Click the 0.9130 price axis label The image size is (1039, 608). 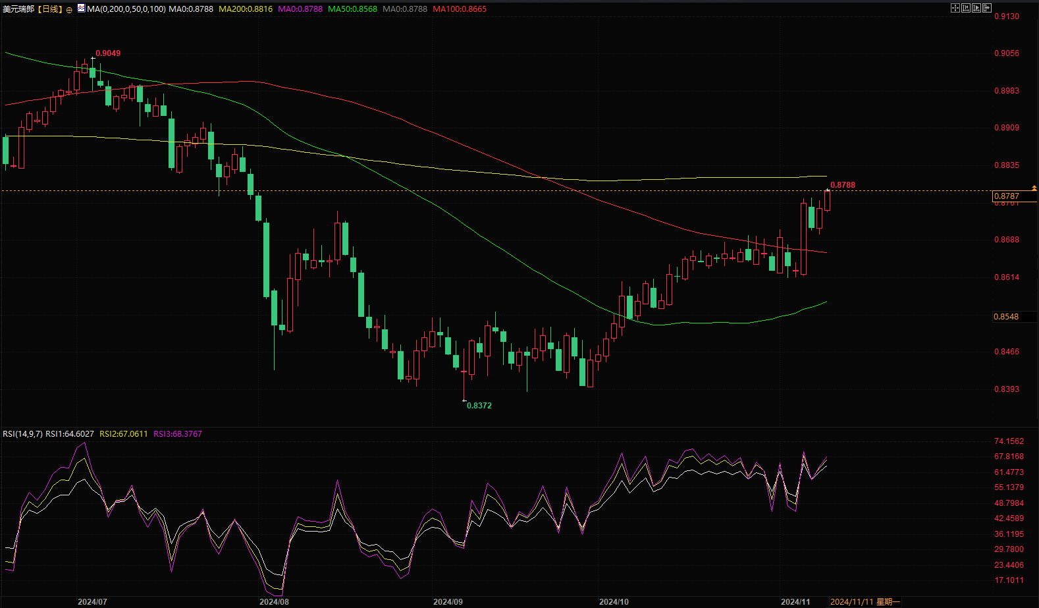point(1007,16)
